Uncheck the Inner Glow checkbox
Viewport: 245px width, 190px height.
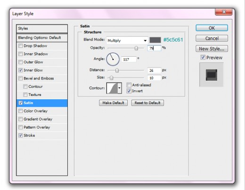(x=20, y=70)
